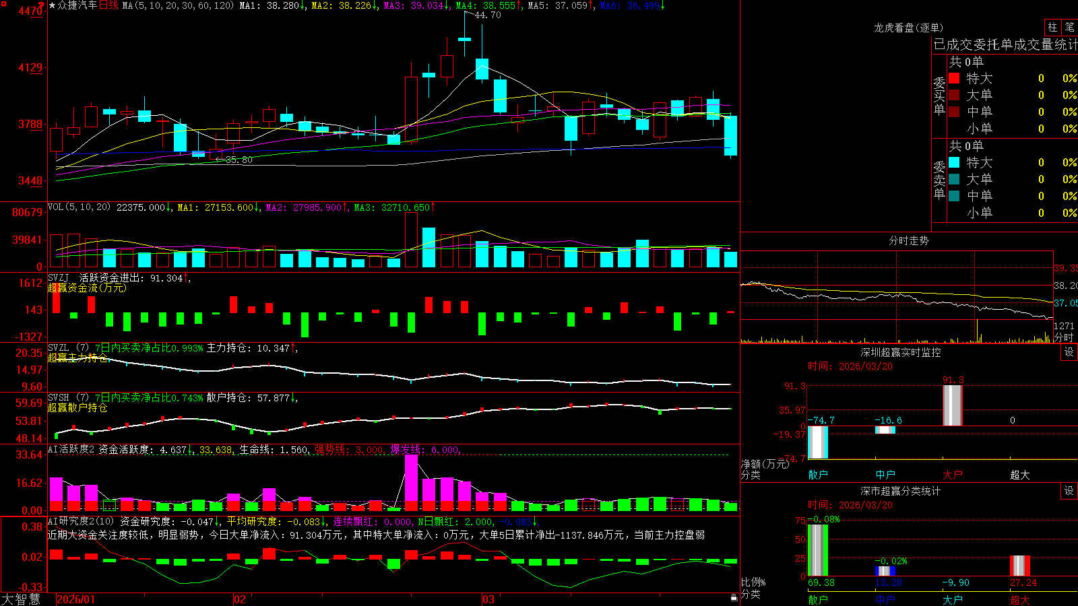The image size is (1078, 606).
Task: Switch 龙虎看盘 to 笔 tick view
Action: pos(1070,28)
